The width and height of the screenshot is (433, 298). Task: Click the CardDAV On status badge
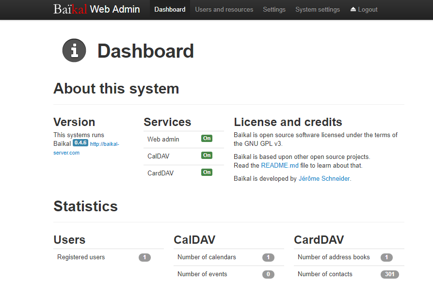point(207,173)
